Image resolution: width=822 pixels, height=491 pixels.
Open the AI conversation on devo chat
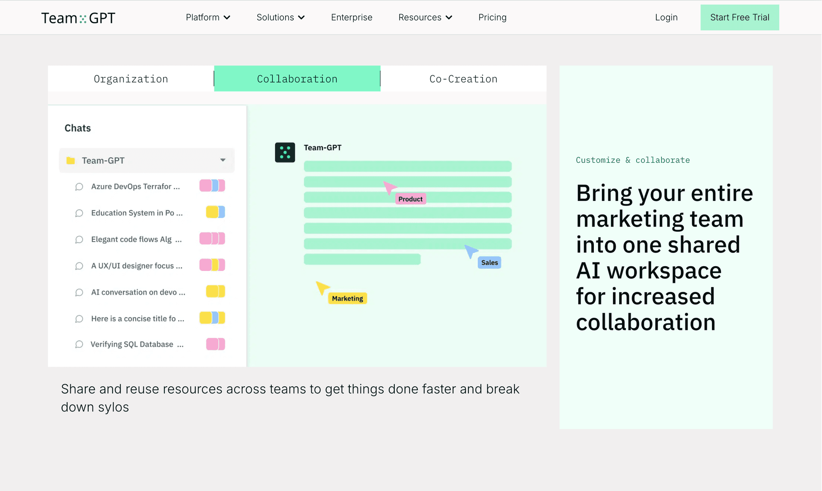[x=138, y=292]
